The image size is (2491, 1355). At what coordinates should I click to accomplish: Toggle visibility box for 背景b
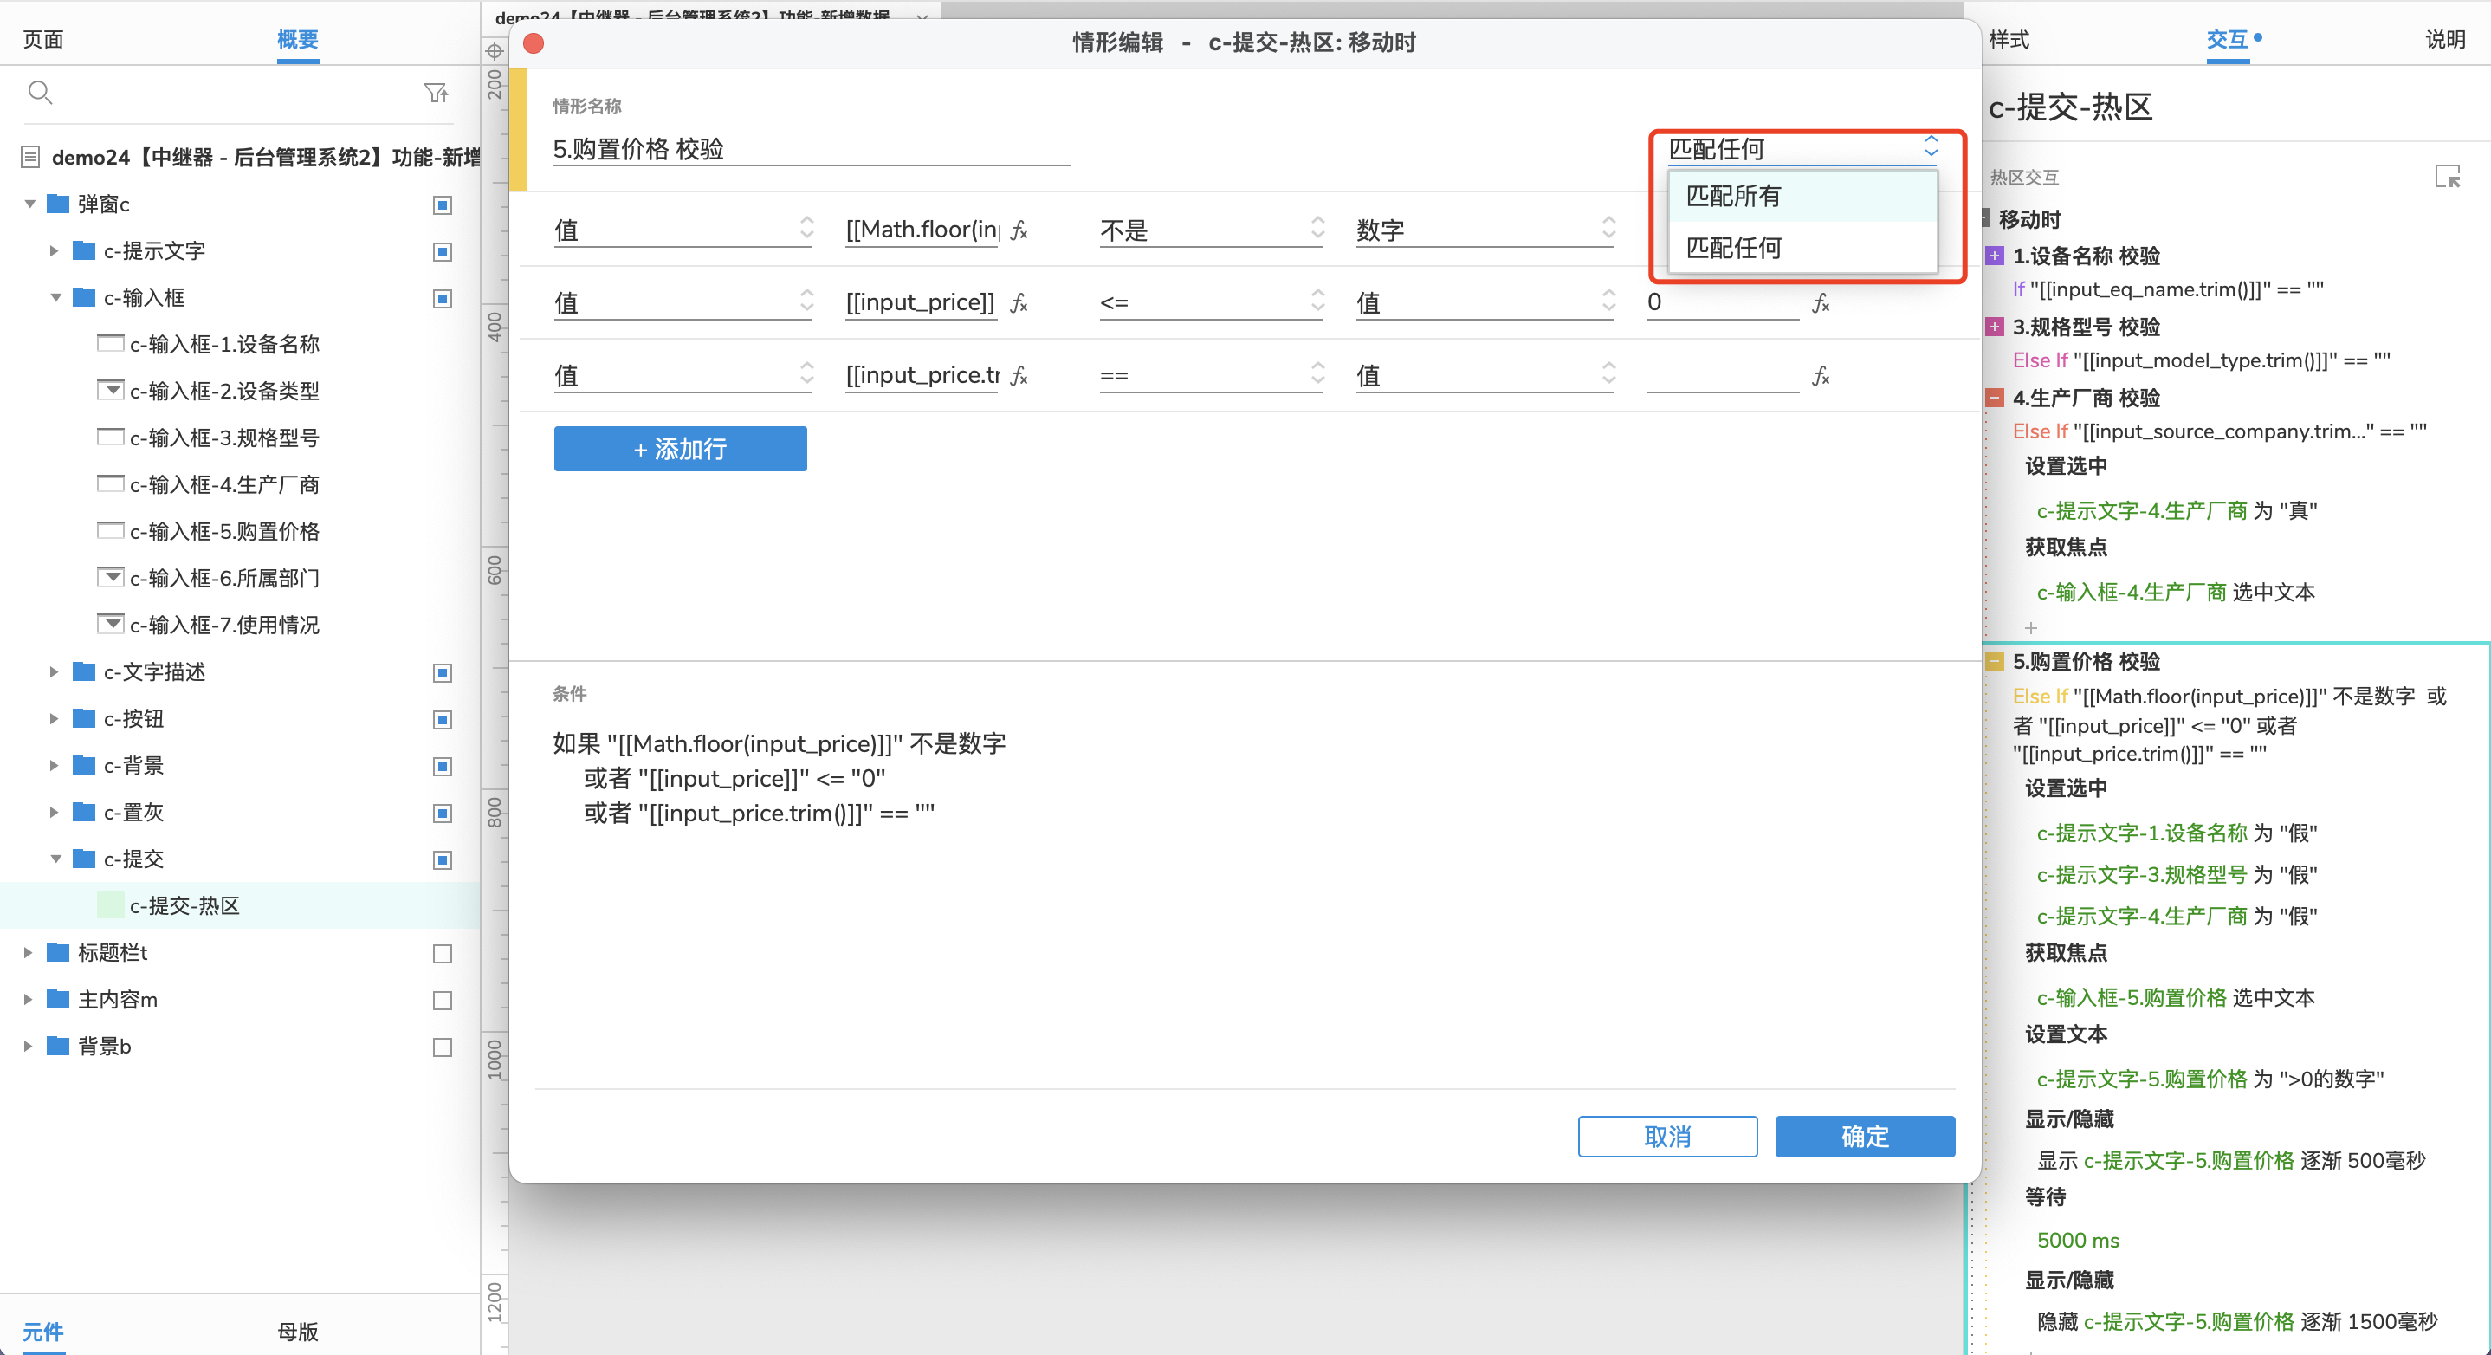coord(442,1047)
